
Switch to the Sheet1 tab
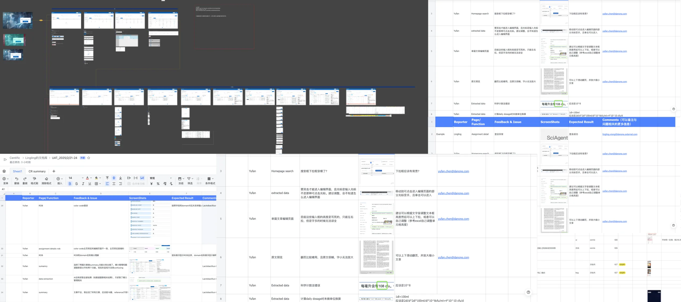point(18,171)
